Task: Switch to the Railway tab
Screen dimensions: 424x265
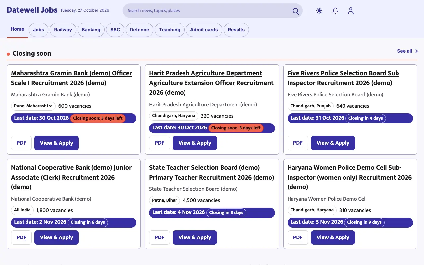Action: [63, 30]
